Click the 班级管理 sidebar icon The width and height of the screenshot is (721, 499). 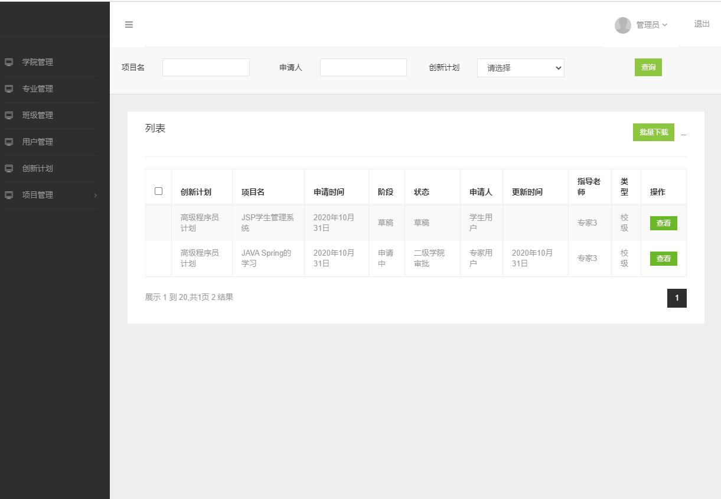(8, 115)
